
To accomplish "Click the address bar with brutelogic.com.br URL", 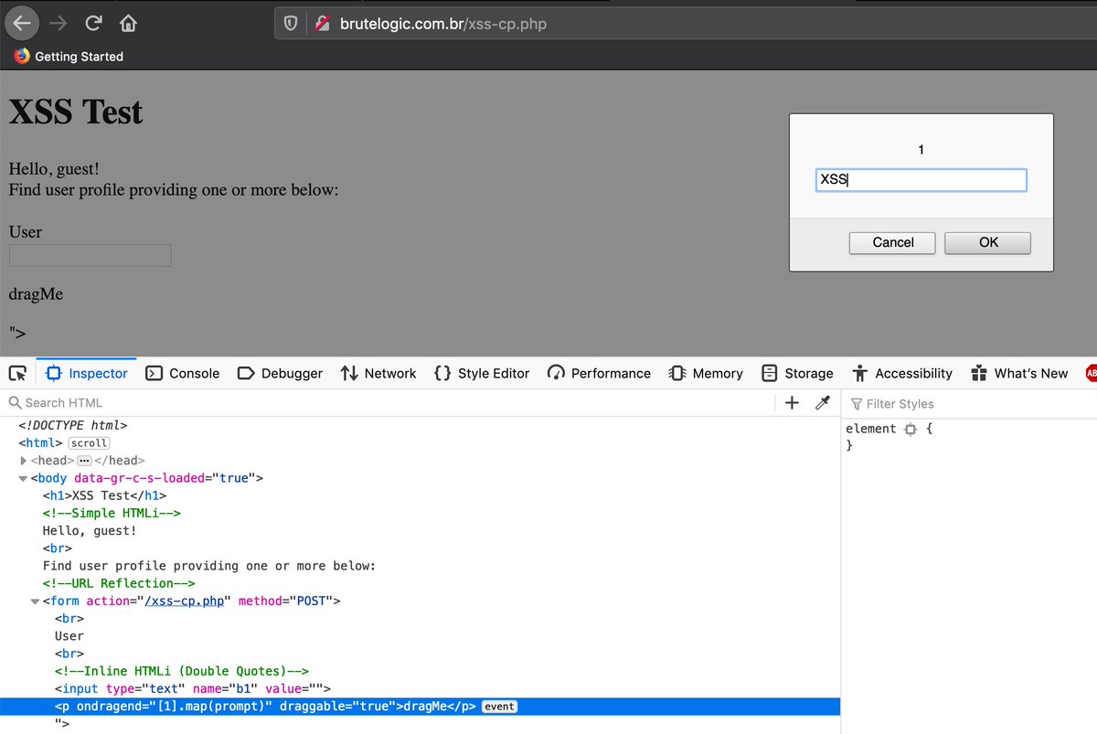I will (686, 24).
